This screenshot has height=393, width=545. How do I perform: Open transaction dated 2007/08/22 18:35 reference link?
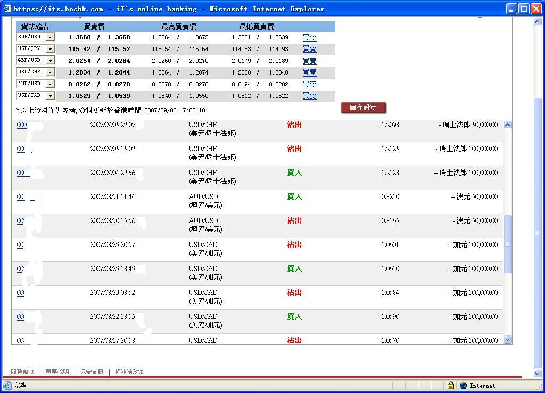(x=21, y=317)
